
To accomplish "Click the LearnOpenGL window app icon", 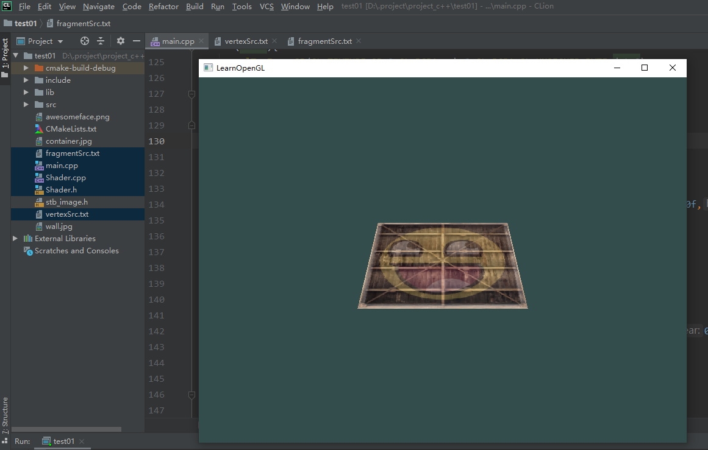I will point(208,68).
